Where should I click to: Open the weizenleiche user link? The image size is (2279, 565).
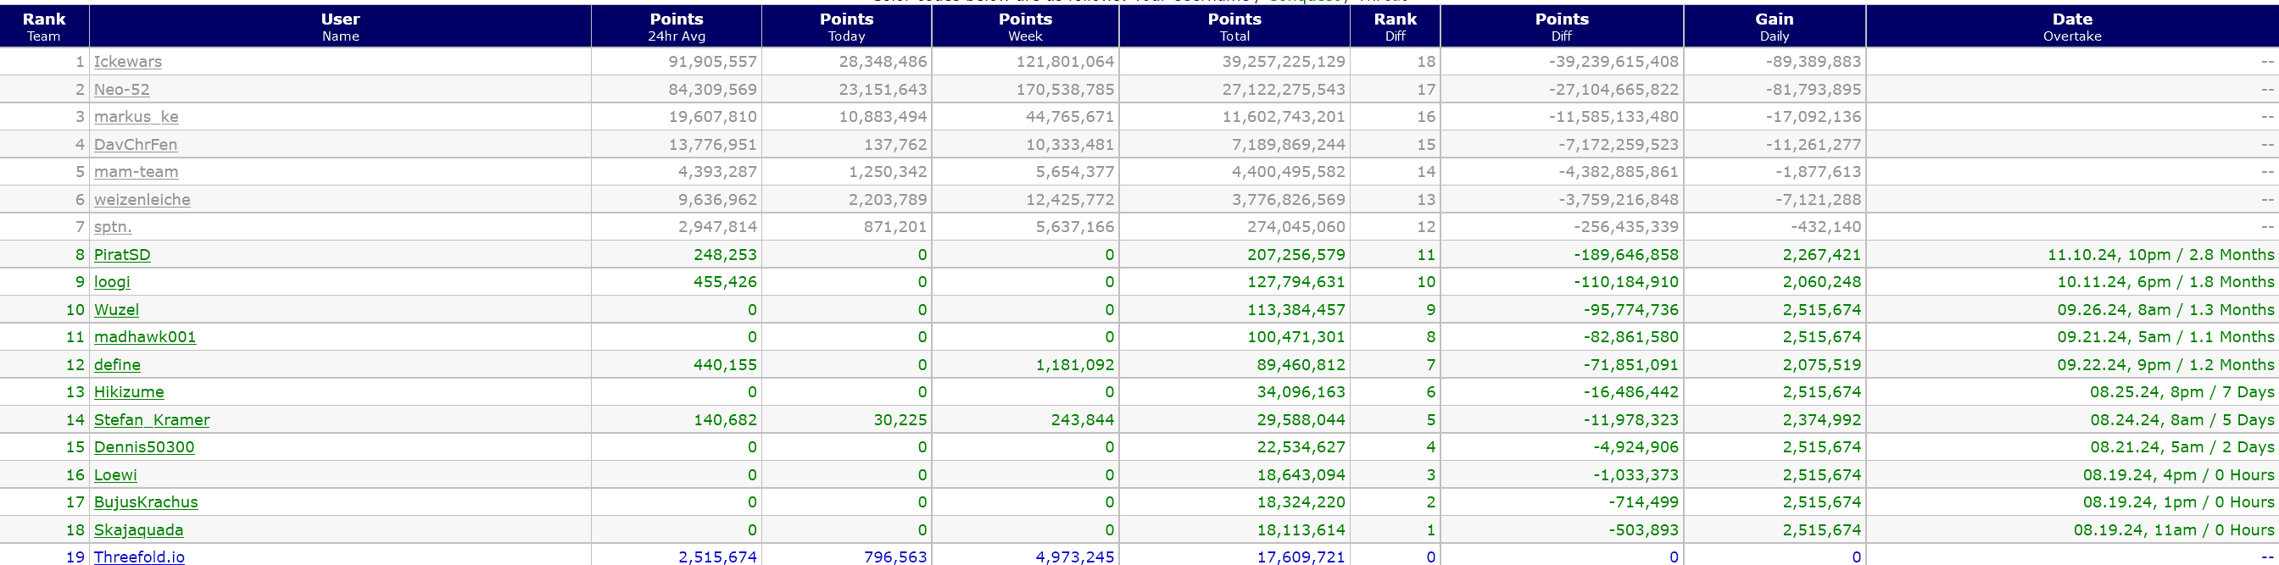pyautogui.click(x=142, y=200)
